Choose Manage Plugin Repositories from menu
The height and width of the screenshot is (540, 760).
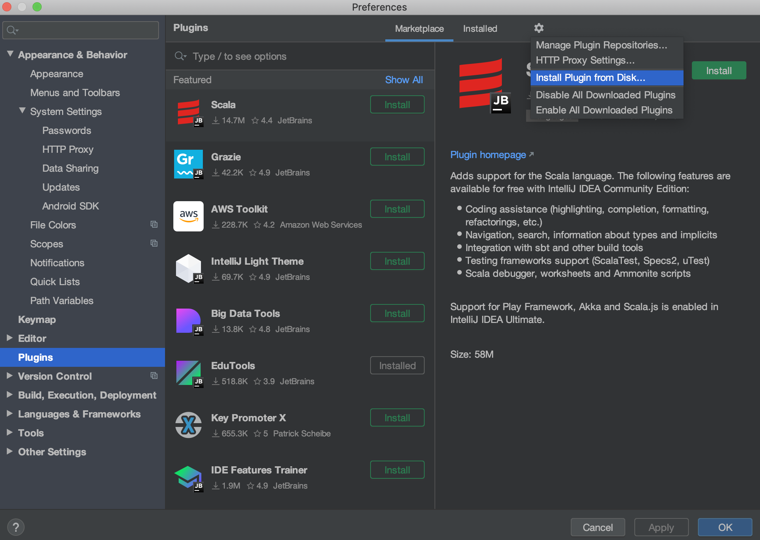[x=607, y=45]
